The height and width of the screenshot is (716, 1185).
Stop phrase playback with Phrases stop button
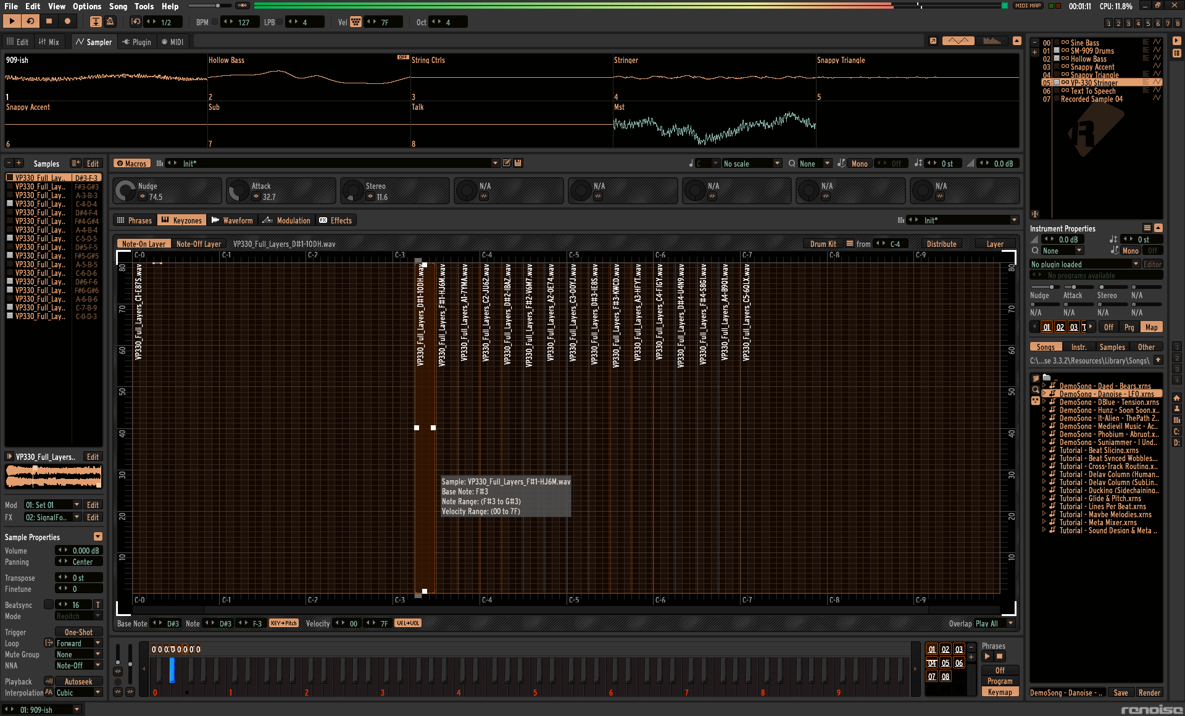pyautogui.click(x=1000, y=657)
